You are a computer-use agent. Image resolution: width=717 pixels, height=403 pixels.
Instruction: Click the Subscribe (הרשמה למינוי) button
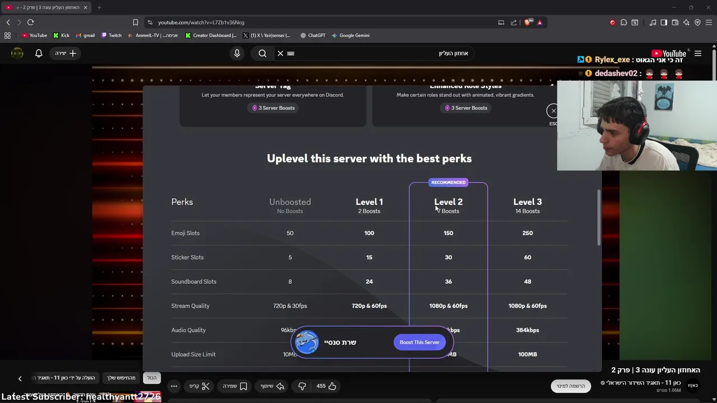(x=571, y=386)
